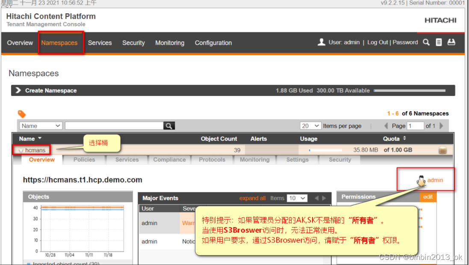Open the 20 items per page dropdown
The image size is (469, 265).
[310, 126]
